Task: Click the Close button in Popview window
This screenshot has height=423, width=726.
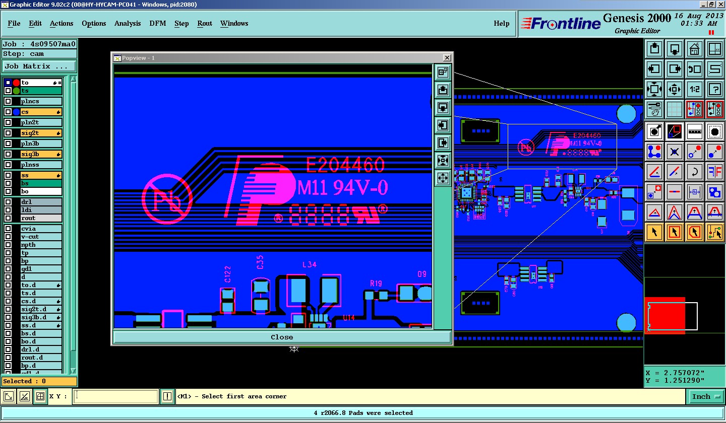Action: tap(282, 337)
